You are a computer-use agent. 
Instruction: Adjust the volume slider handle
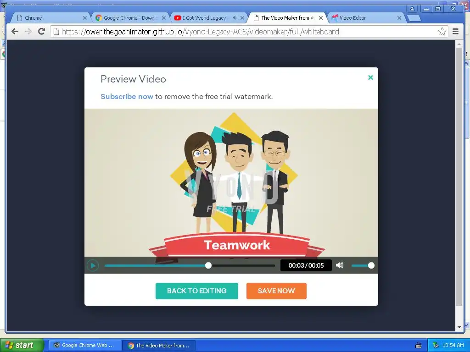pos(371,265)
